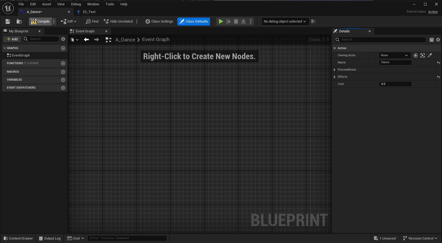Add a new function with plus icon
Viewport: 442px width, 243px height.
[63, 63]
